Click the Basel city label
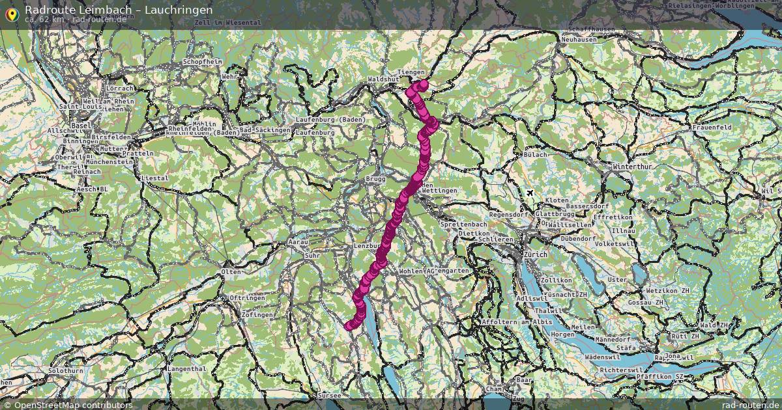This screenshot has height=410, width=782. point(82,125)
